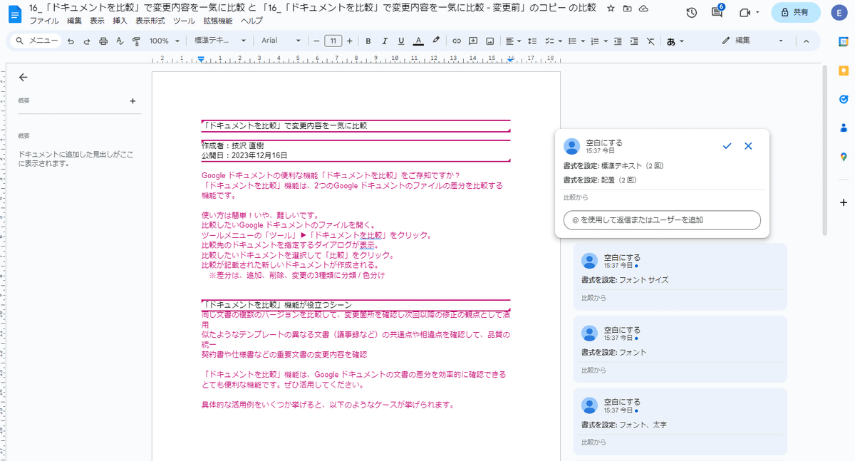This screenshot has height=461, width=855.
Task: Click the clear formatting icon
Action: point(650,41)
